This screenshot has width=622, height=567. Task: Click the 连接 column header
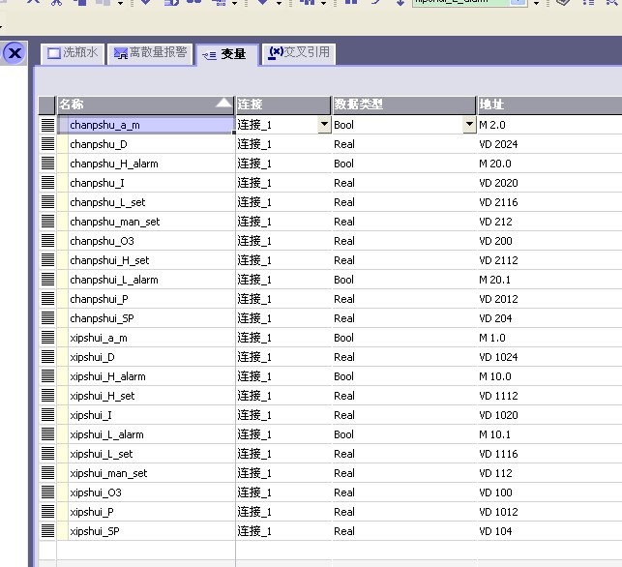282,104
